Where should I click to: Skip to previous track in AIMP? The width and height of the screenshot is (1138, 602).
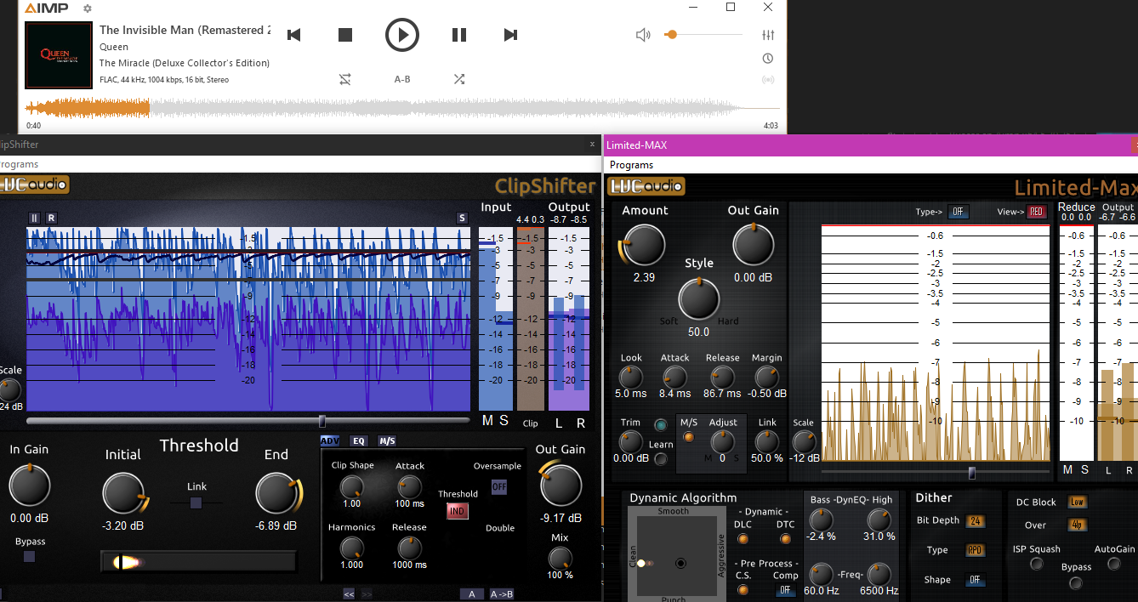[x=294, y=35]
